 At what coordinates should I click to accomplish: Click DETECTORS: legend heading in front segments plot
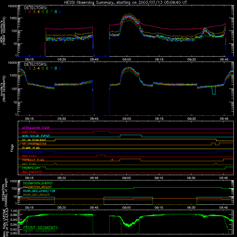[x=36, y=8]
